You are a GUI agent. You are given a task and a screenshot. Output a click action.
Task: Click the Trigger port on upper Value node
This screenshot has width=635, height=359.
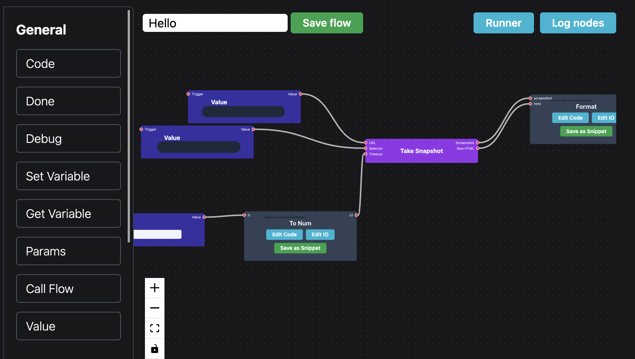[x=188, y=94]
